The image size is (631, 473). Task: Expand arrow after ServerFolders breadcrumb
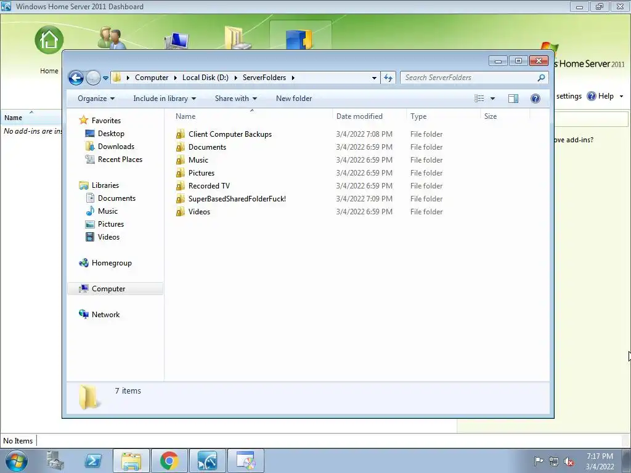pyautogui.click(x=293, y=78)
